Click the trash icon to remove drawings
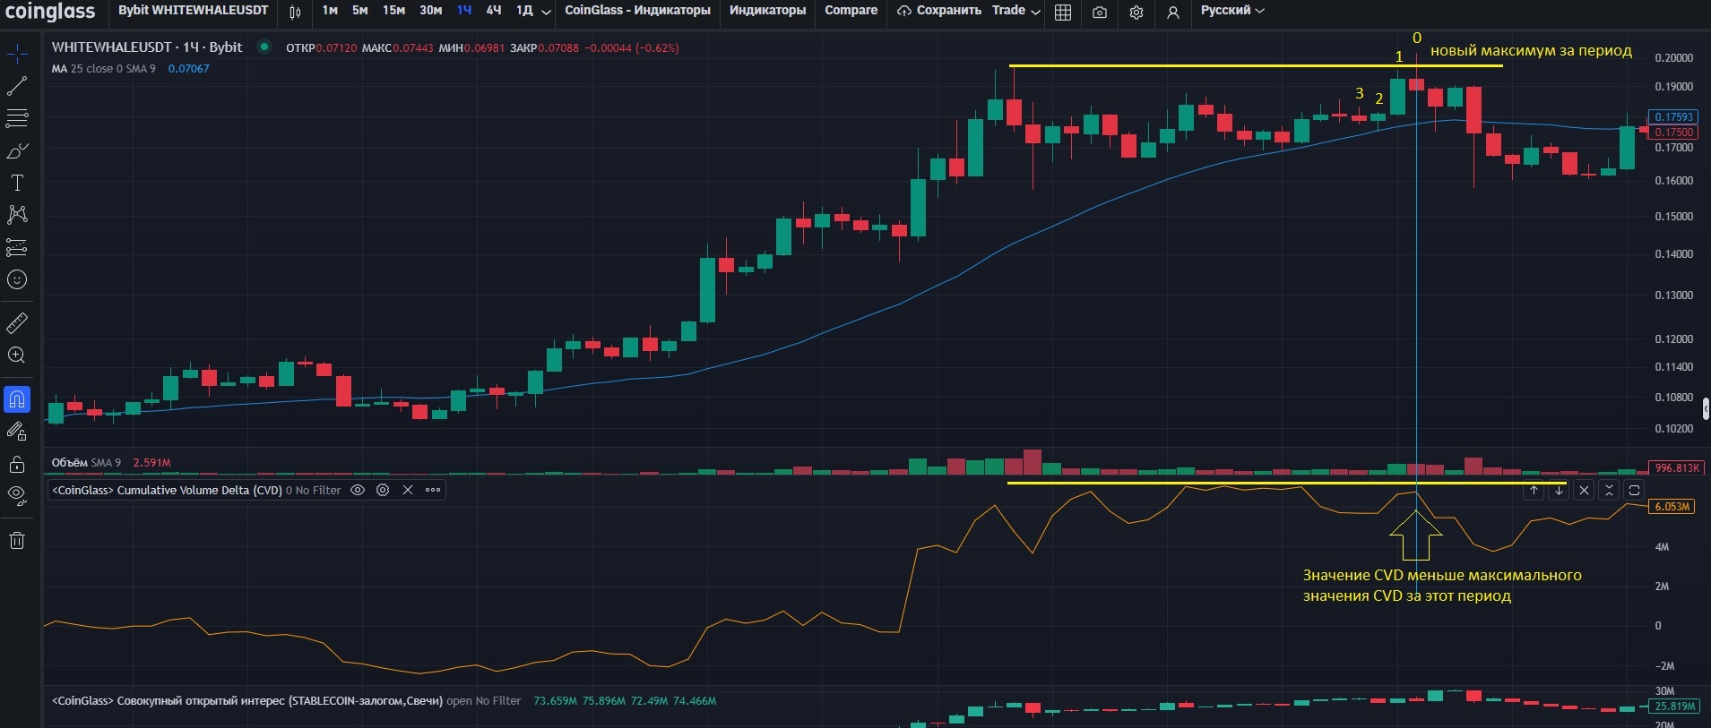This screenshot has height=728, width=1711. pyautogui.click(x=17, y=540)
